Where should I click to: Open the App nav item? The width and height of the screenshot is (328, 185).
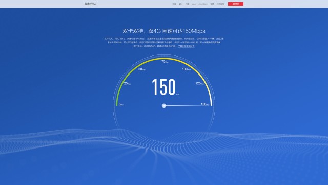pyautogui.click(x=194, y=4)
